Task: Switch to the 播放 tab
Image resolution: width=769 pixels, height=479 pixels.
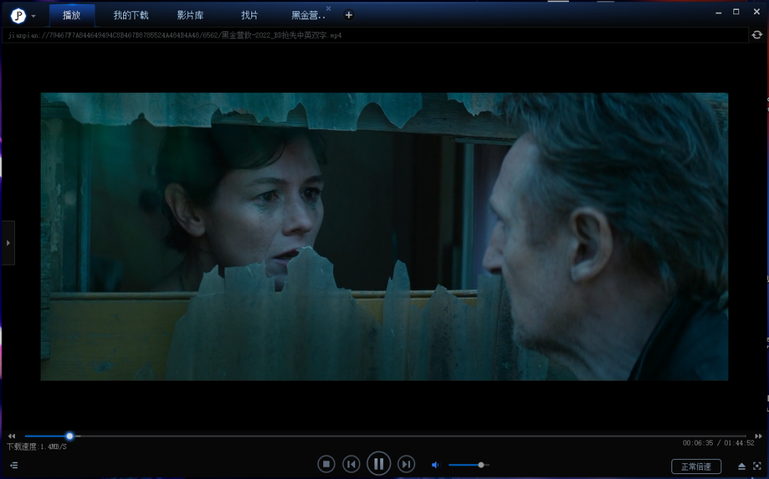Action: click(72, 15)
